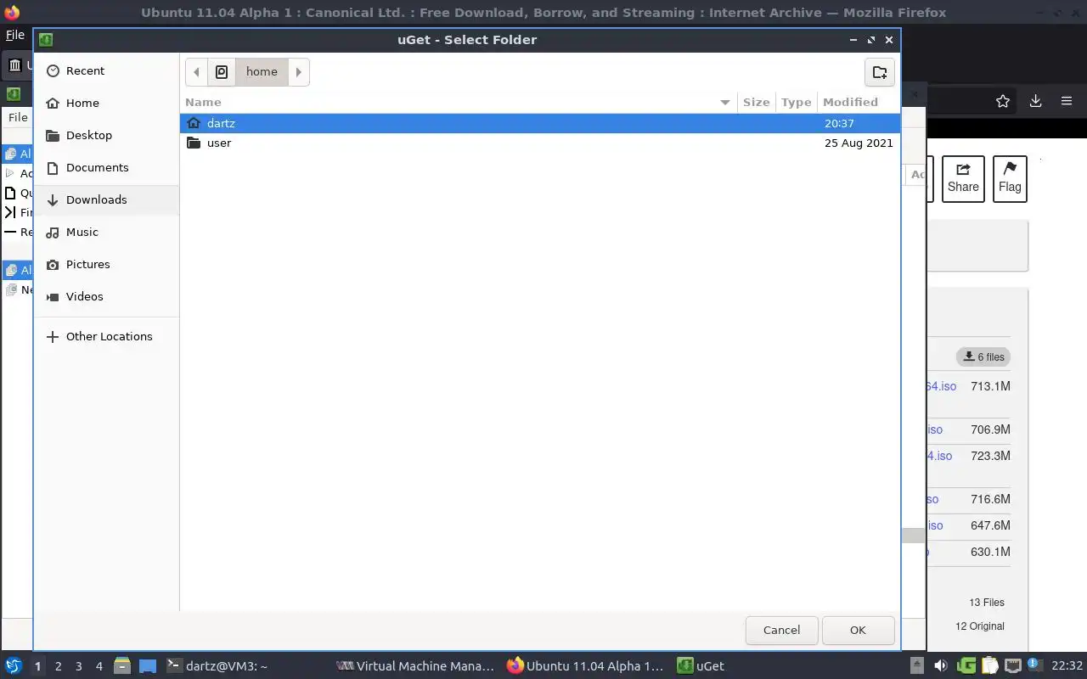The width and height of the screenshot is (1087, 679).
Task: Click the path bar left arrow
Action: 196,72
